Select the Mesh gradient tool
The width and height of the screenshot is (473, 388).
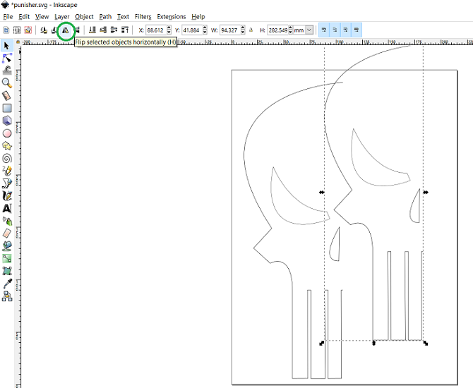[7, 271]
